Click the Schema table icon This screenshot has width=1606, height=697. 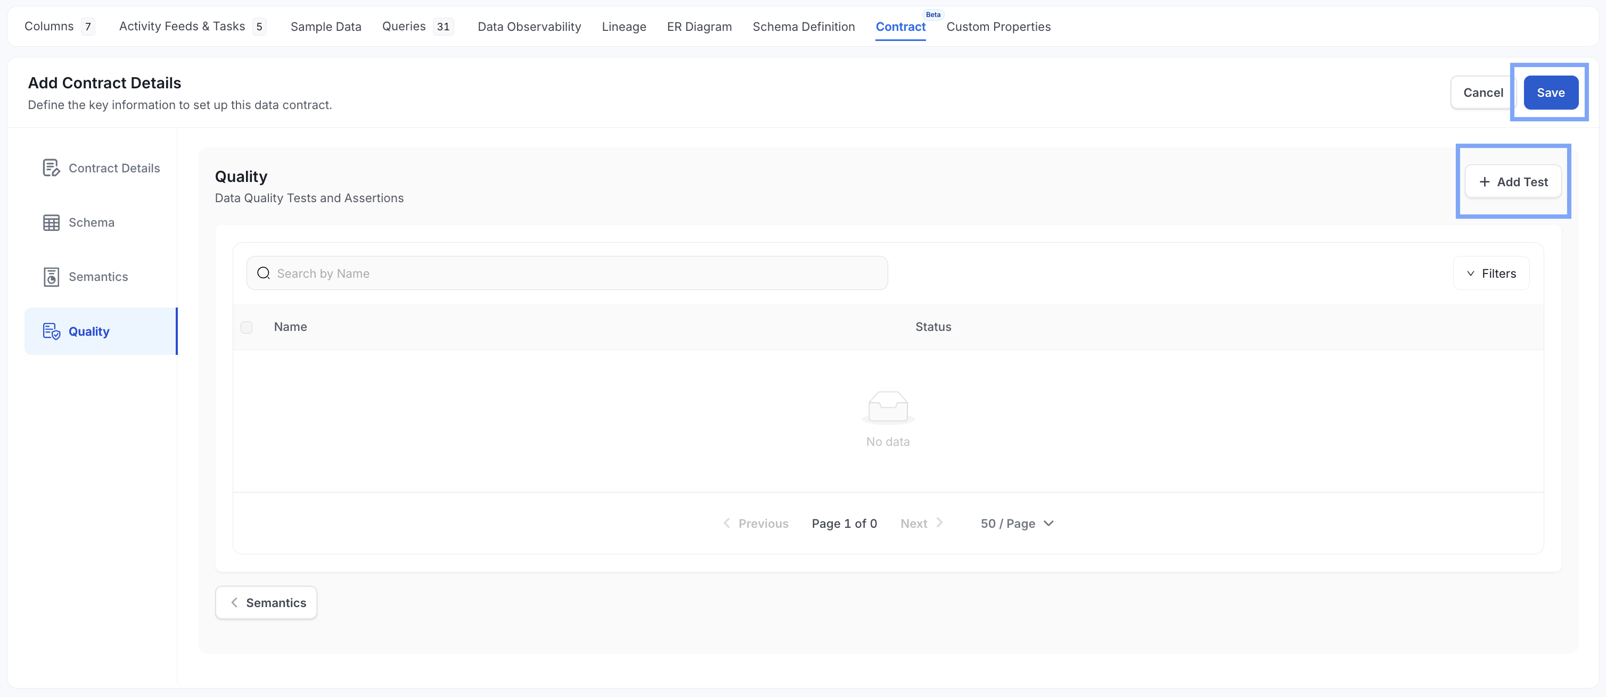pos(51,222)
